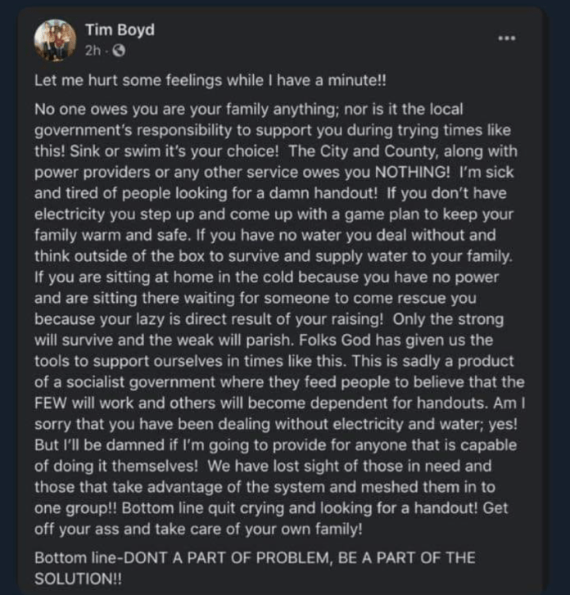Image resolution: width=570 pixels, height=595 pixels.
Task: Open Tim Boyd's profile picture
Action: (56, 41)
